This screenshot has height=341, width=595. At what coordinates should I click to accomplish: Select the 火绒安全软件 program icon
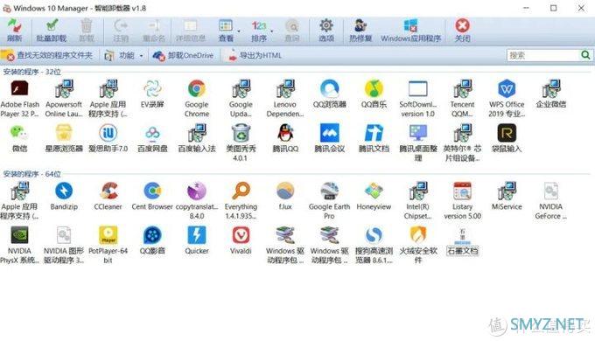pyautogui.click(x=418, y=235)
